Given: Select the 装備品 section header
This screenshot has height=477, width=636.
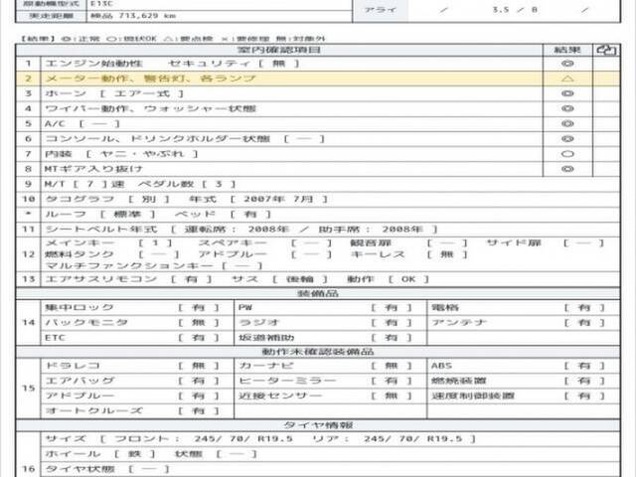Looking at the screenshot, I should click(x=318, y=293).
